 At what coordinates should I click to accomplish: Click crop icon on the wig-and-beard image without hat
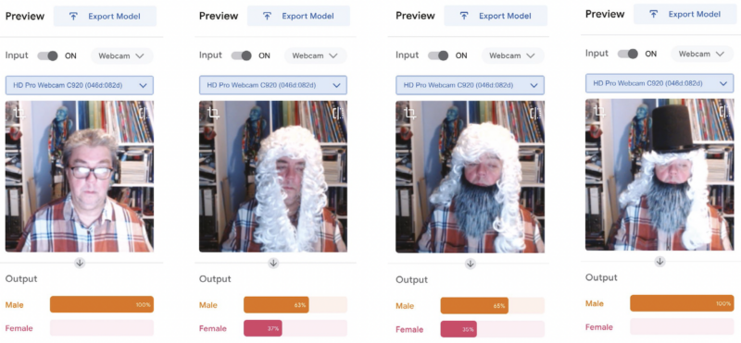click(x=410, y=113)
